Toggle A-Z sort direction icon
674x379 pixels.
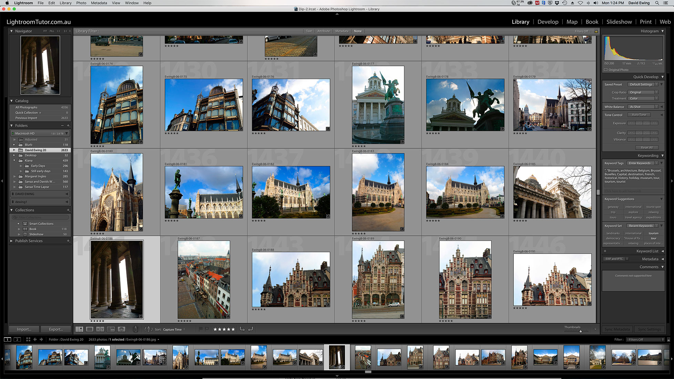(148, 329)
